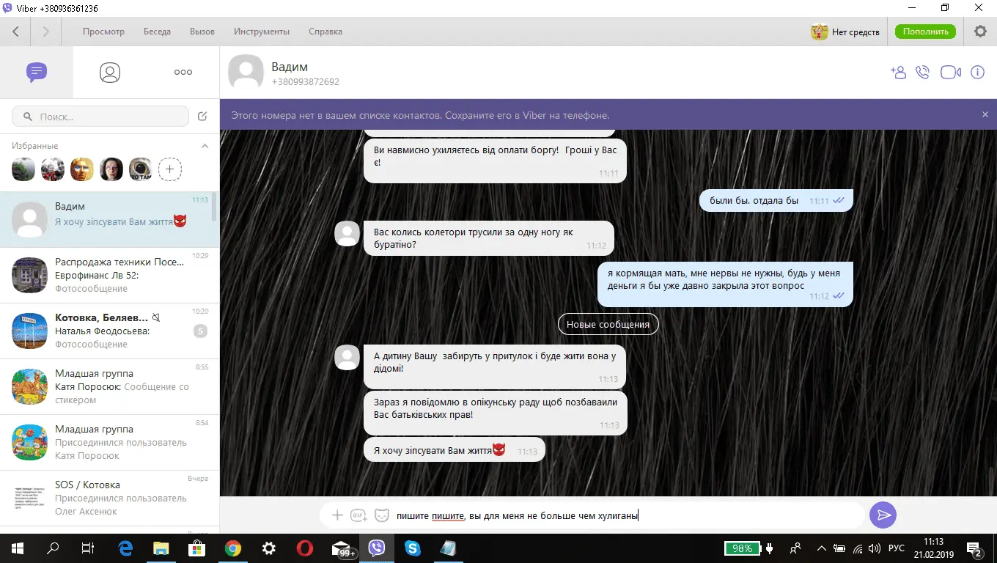Start a video call with Вадим
Viewport: 997px width, 563px height.
click(x=950, y=73)
